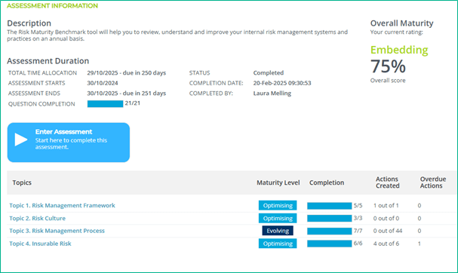This screenshot has height=273, width=458.
Task: Click the '0 out of 44' actions value
Action: (388, 231)
